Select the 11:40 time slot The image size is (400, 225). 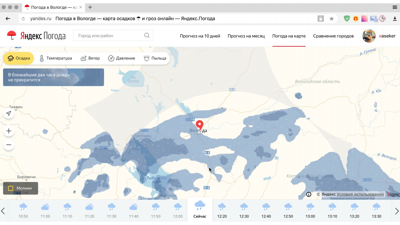click(x=134, y=211)
